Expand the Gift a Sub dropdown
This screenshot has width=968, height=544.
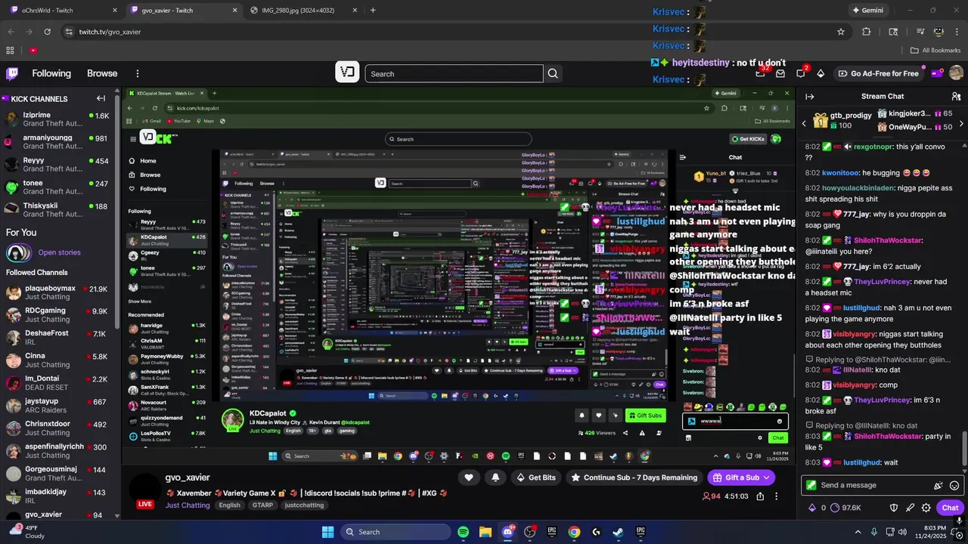click(x=767, y=478)
